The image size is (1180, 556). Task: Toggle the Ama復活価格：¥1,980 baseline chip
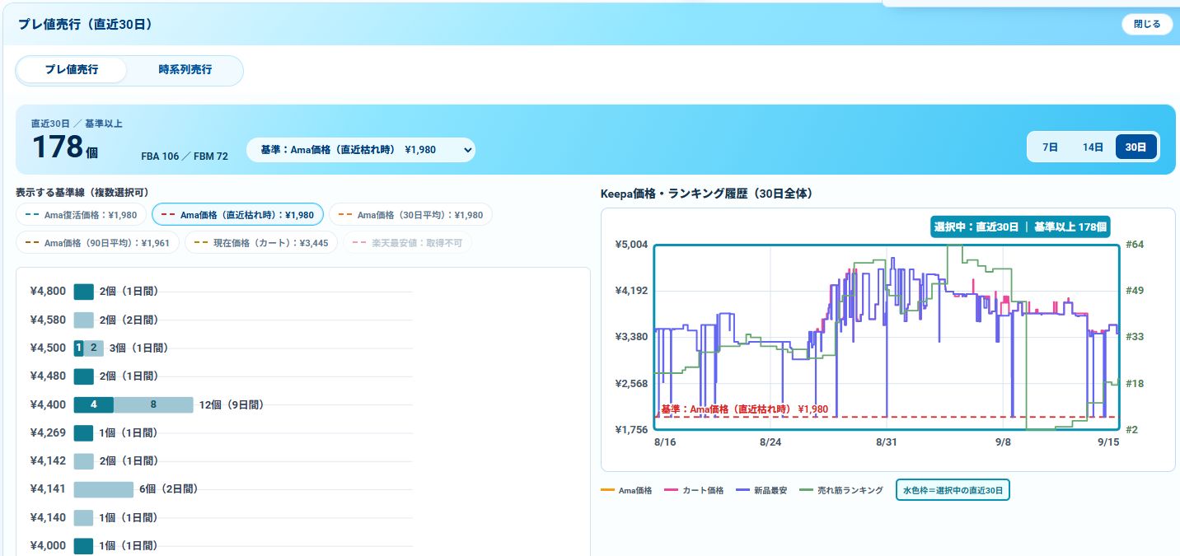tap(82, 215)
